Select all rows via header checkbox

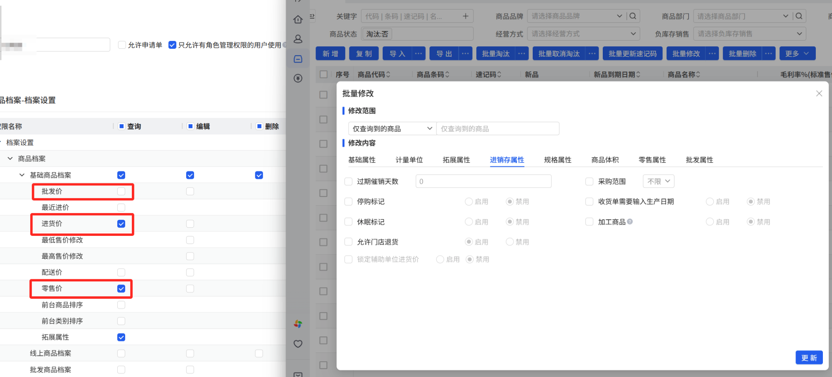click(x=324, y=74)
